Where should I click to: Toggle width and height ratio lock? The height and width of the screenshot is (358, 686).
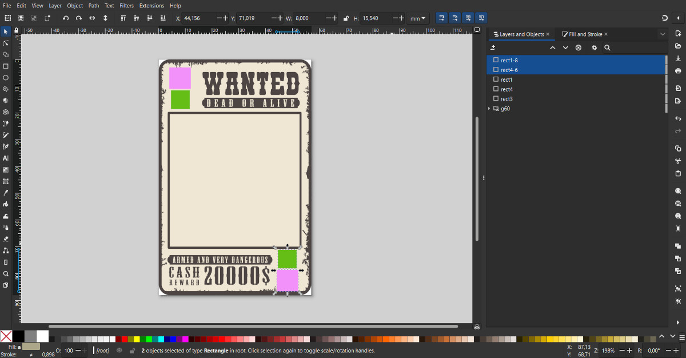click(346, 18)
